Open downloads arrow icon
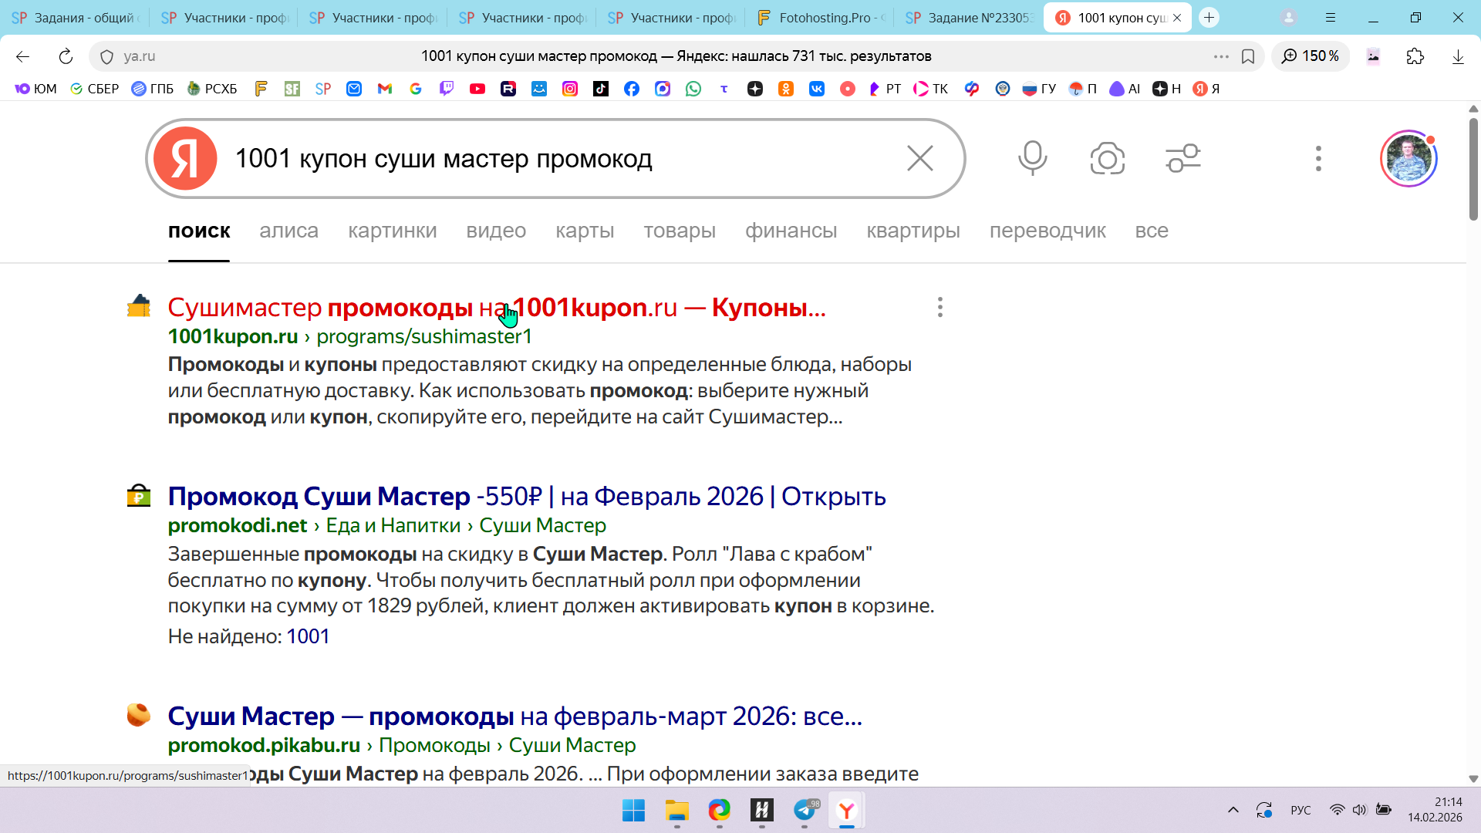The width and height of the screenshot is (1481, 833). 1458,56
